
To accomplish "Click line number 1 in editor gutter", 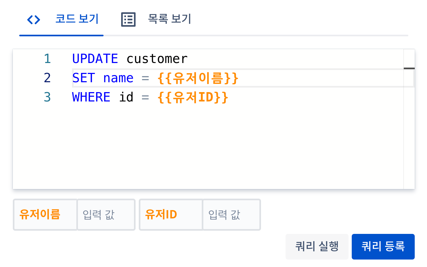I will tap(47, 59).
